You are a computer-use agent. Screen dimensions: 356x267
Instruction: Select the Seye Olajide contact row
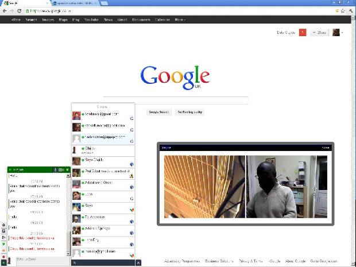[103, 162]
